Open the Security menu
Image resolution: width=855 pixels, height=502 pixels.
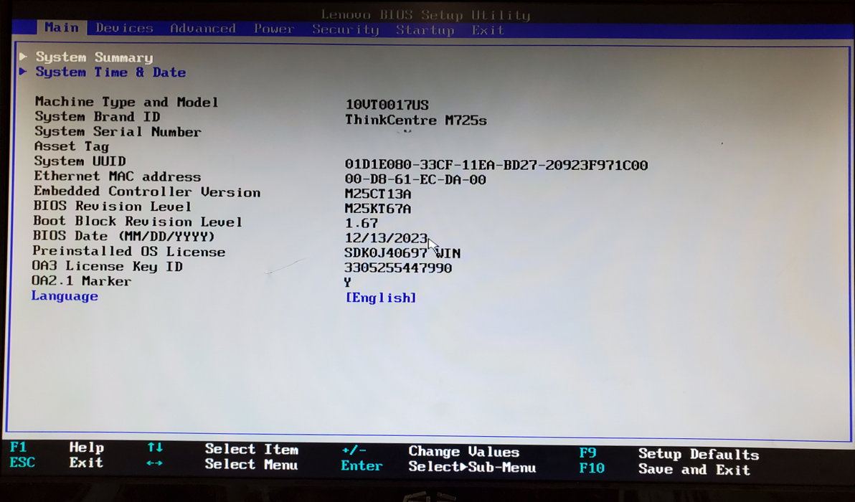(x=345, y=29)
